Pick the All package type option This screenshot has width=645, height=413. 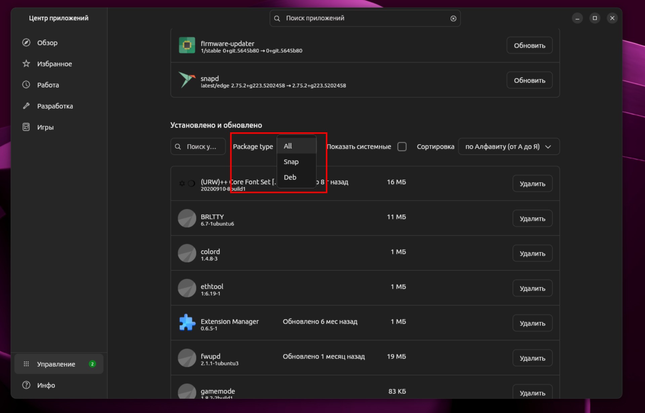point(288,146)
